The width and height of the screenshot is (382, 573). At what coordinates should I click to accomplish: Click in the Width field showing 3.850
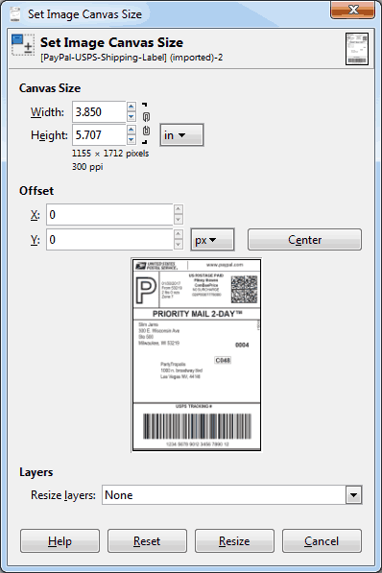pyautogui.click(x=100, y=112)
